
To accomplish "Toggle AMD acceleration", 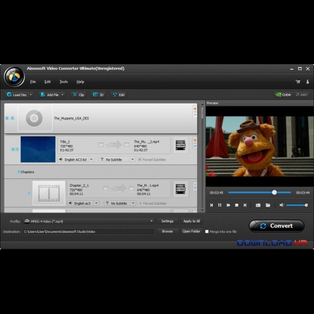I will pyautogui.click(x=301, y=95).
